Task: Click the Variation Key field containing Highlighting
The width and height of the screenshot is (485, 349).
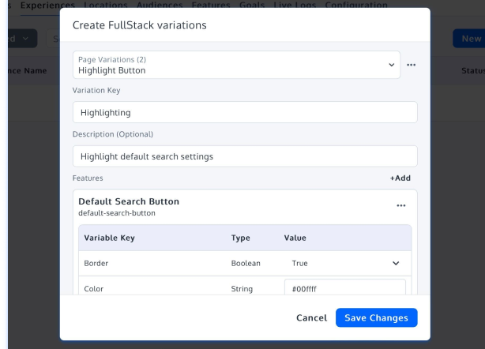Action: [x=244, y=112]
